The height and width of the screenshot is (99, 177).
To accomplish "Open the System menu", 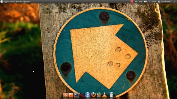I will pos(26,2).
